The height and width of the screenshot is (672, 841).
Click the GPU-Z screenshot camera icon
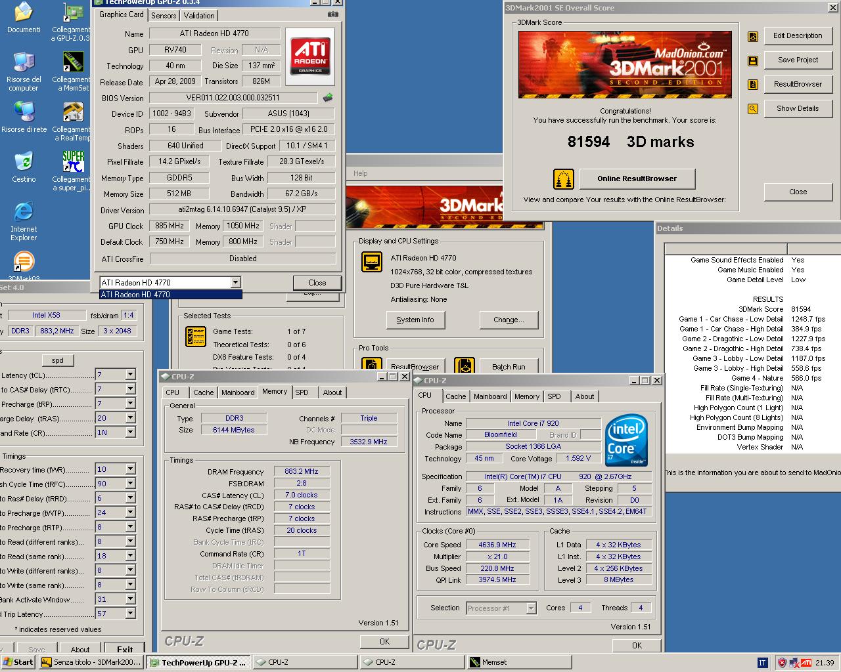coord(333,14)
